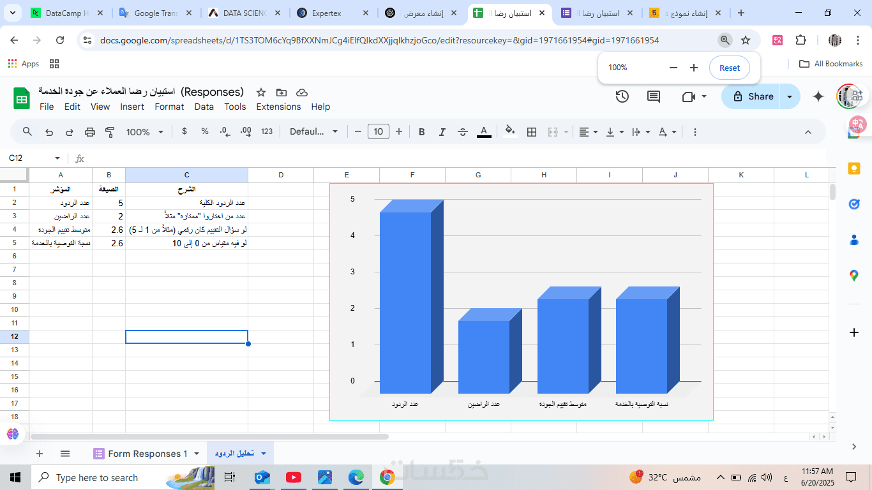Open the Contacts side panel
The image size is (872, 490).
click(x=854, y=240)
